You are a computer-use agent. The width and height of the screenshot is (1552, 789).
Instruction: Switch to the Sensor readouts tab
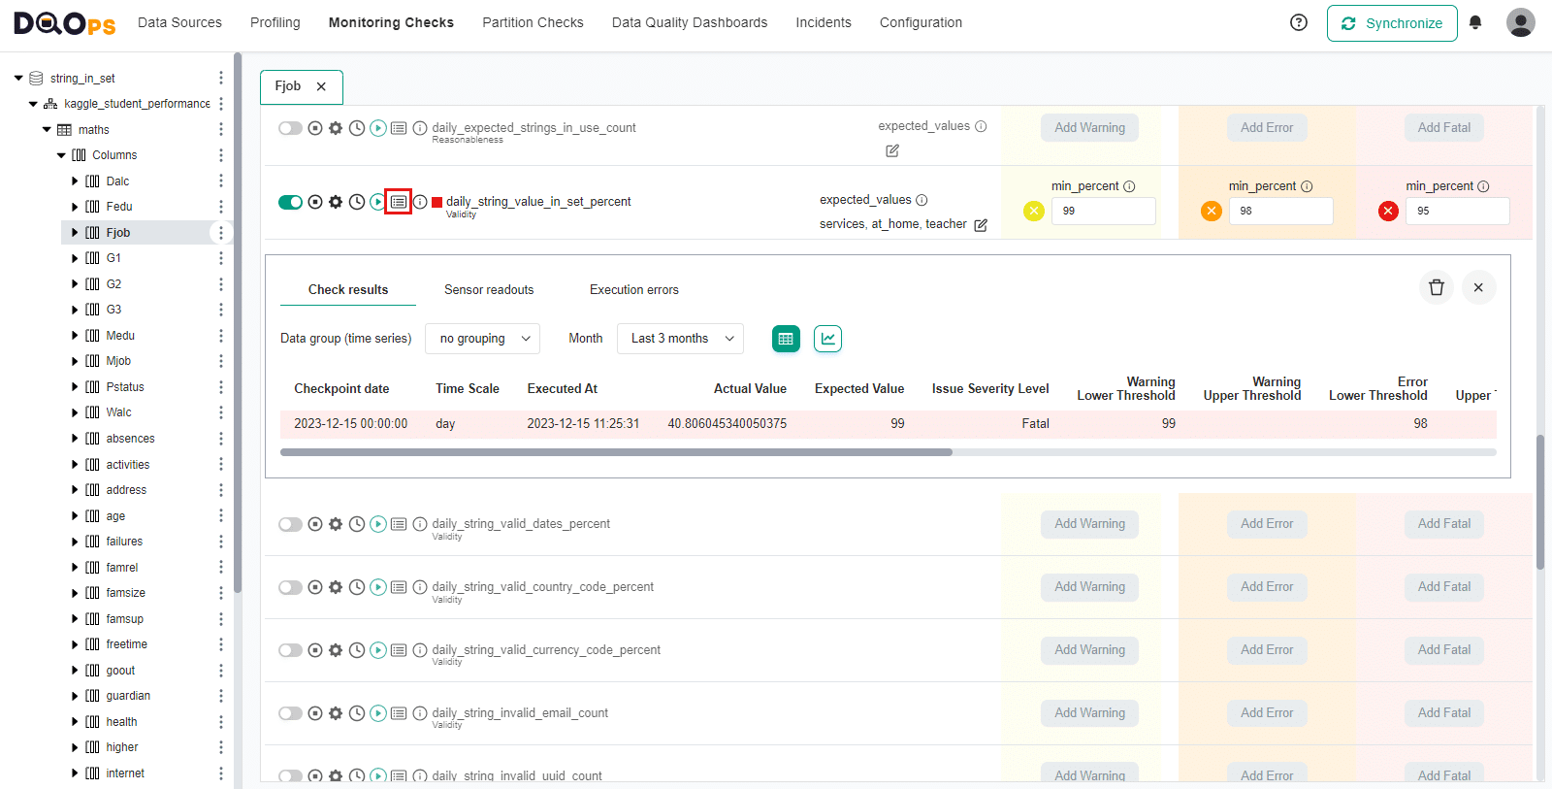(489, 289)
